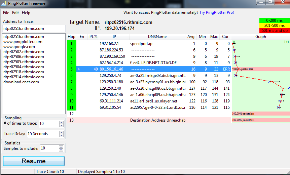Select www.google.com in the address list
The height and width of the screenshot is (175, 290).
pyautogui.click(x=19, y=47)
